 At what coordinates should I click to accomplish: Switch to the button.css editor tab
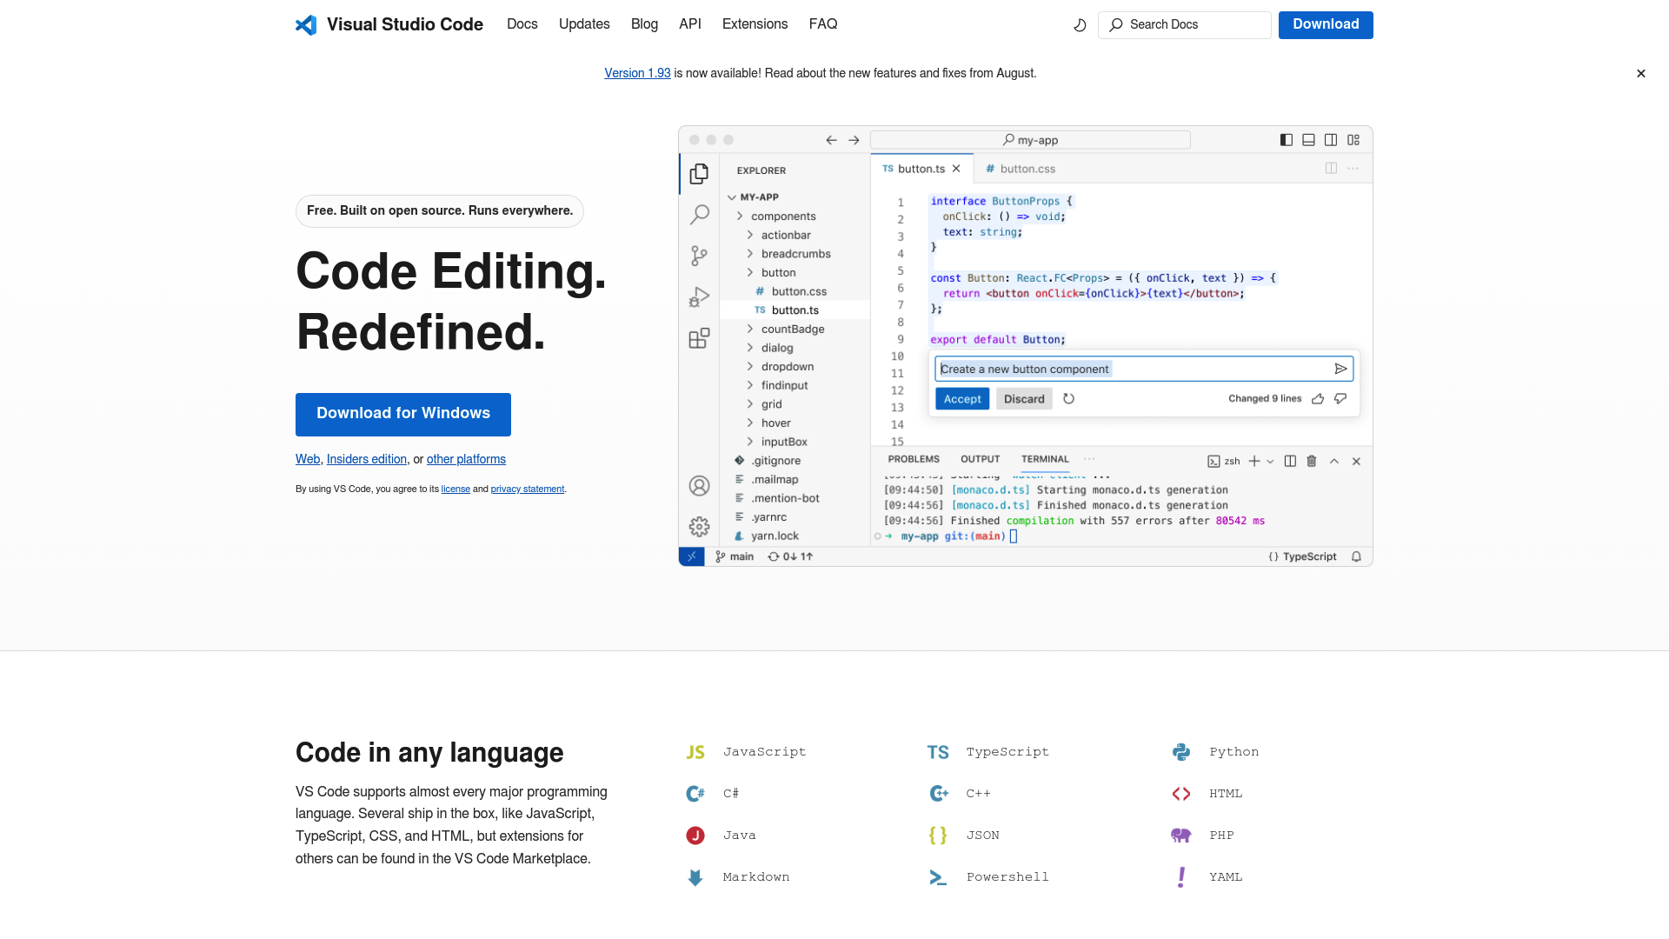(x=1020, y=169)
